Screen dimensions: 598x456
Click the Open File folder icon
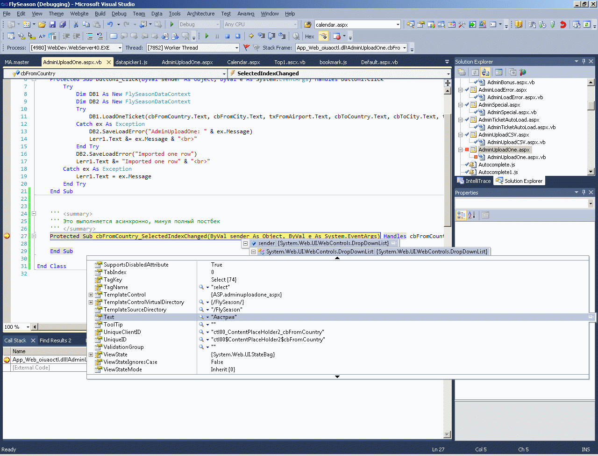click(x=42, y=24)
